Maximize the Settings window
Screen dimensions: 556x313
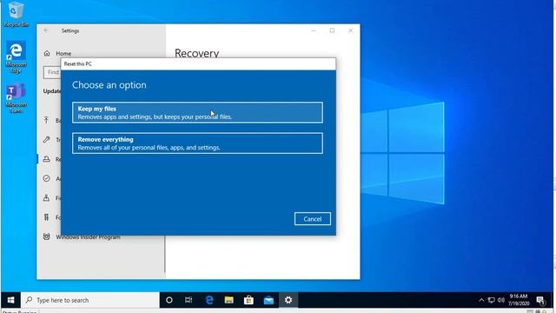332,31
